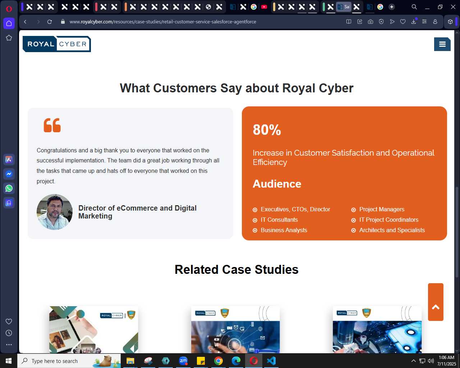The image size is (460, 368).
Task: Open the hamburger navigation menu
Action: pos(442,44)
